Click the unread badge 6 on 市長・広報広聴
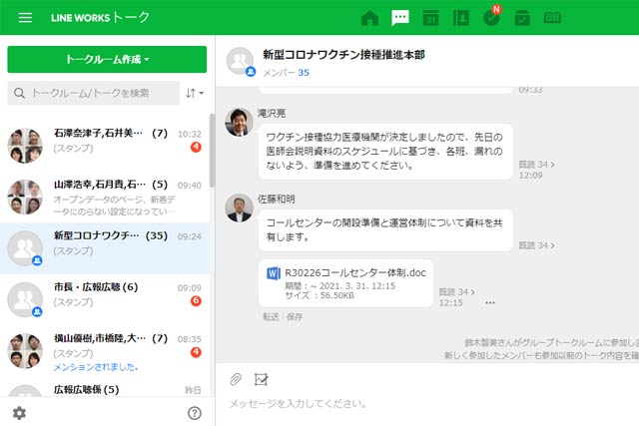 click(x=196, y=300)
